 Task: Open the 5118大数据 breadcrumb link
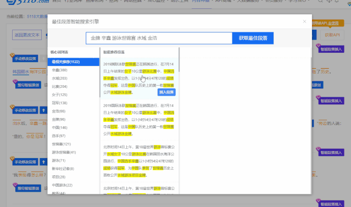coord(37,16)
